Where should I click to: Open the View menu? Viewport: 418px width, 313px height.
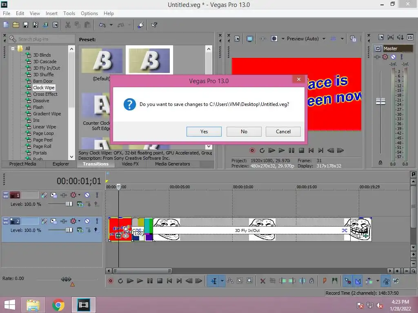tap(35, 13)
